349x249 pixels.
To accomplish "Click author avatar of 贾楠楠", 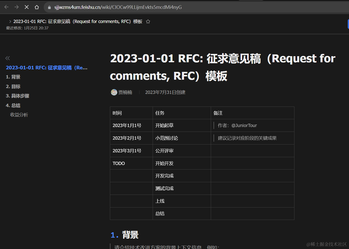I will click(114, 92).
